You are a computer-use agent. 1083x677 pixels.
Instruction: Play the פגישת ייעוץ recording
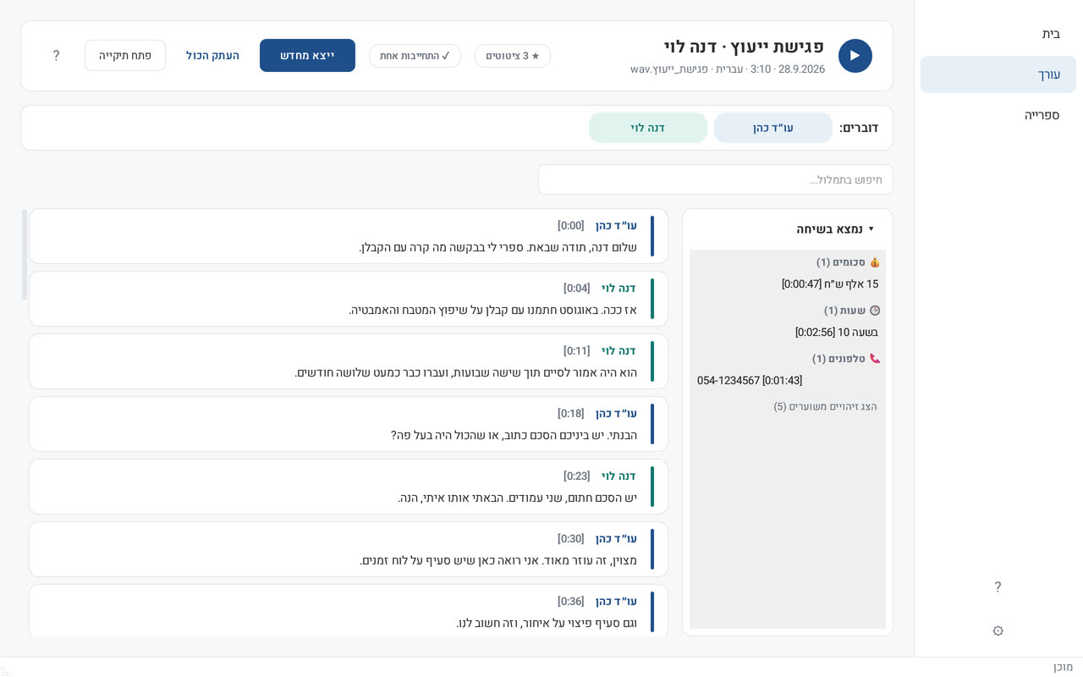(855, 56)
